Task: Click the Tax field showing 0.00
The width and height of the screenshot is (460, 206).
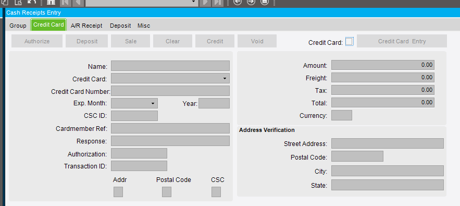Action: tap(383, 90)
